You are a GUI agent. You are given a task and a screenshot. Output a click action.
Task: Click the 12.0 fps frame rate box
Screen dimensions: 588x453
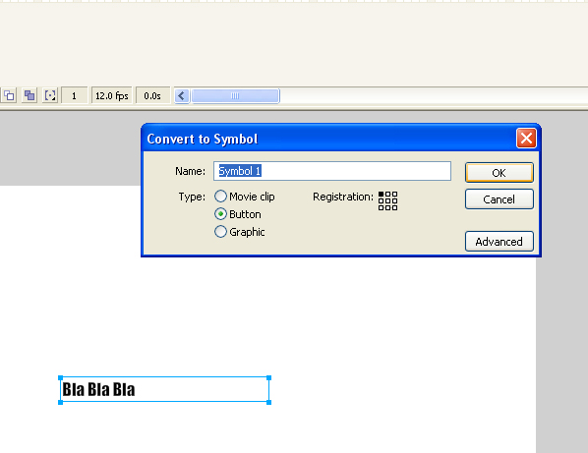click(x=112, y=96)
